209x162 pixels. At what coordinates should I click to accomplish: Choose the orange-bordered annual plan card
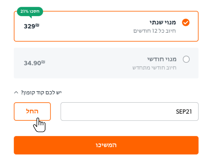pos(106,26)
